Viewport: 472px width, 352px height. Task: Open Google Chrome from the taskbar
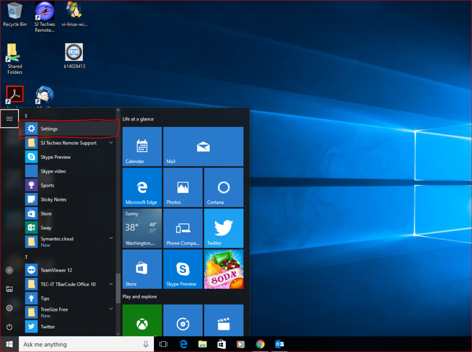(x=260, y=344)
